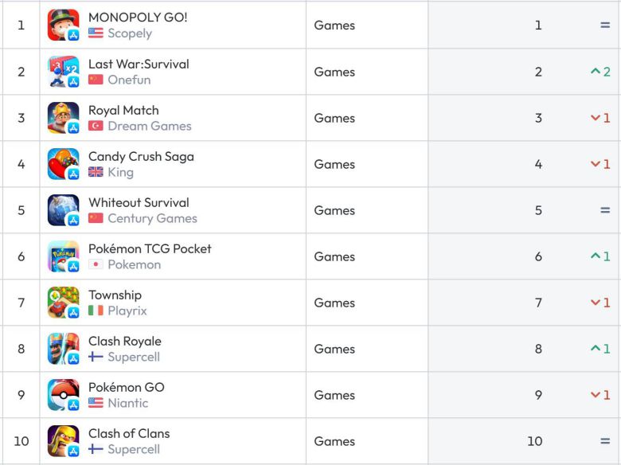The height and width of the screenshot is (465, 621).
Task: Click the MONOPOLY GO! app icon
Action: point(63,25)
